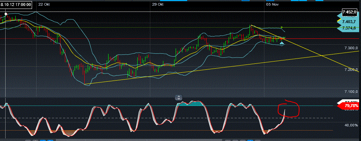Click the crosshair date label 8.10.12 17:00:00
The width and height of the screenshot is (361, 141).
pos(16,5)
